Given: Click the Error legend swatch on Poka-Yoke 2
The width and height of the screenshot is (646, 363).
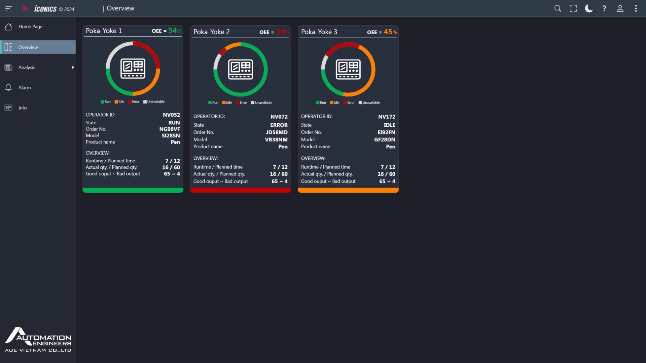Looking at the screenshot, I should point(237,103).
